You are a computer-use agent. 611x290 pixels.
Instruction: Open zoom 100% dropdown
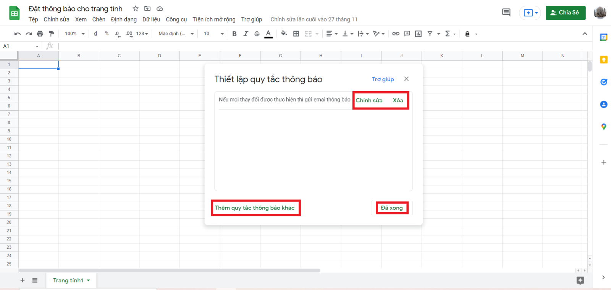point(74,34)
